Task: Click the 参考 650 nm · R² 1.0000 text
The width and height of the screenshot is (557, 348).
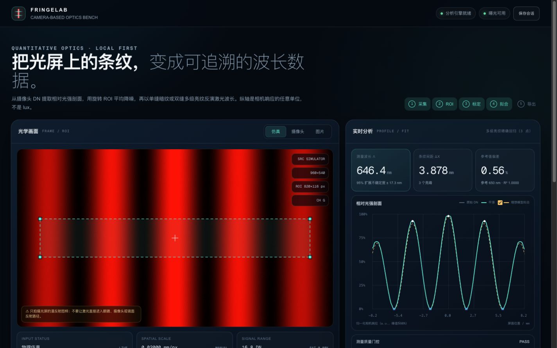Action: tap(500, 183)
